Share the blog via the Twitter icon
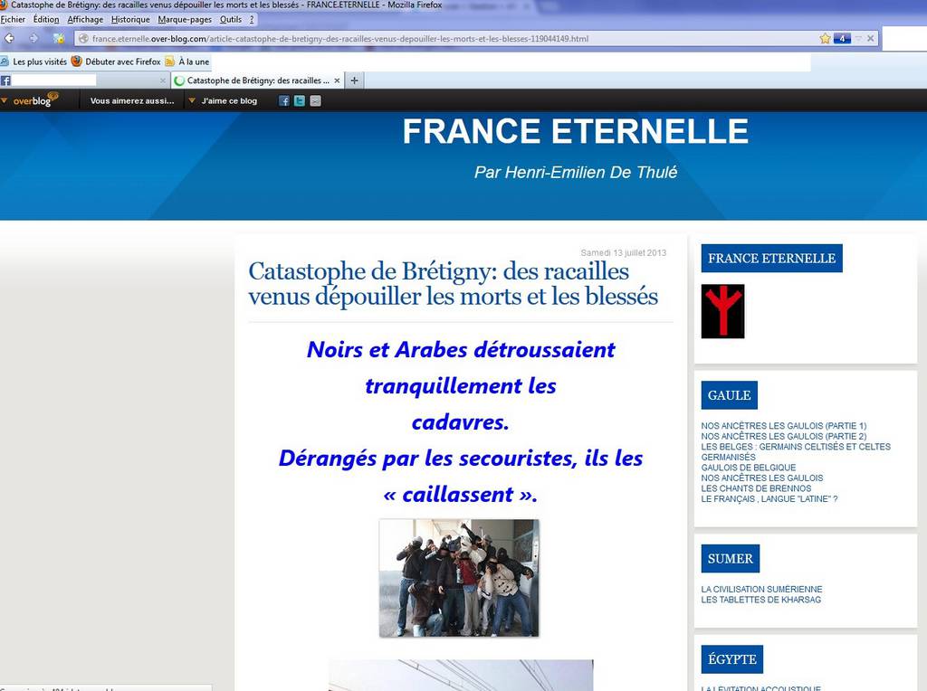Viewport: 927px width, 691px height. (300, 101)
